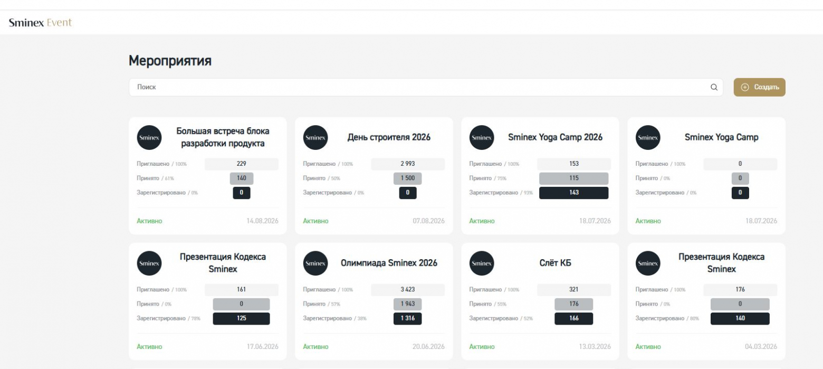Click the date 07.08.2026

(x=428, y=221)
